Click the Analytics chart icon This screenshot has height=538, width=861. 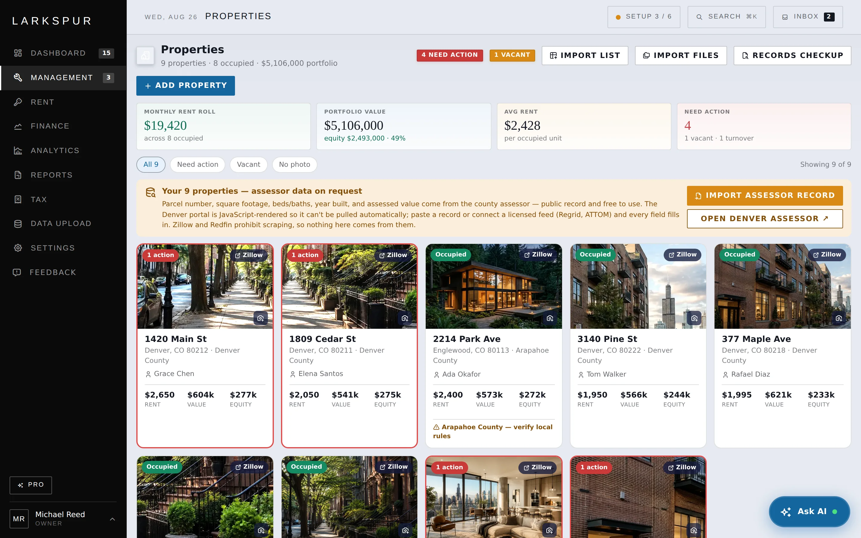tap(18, 151)
